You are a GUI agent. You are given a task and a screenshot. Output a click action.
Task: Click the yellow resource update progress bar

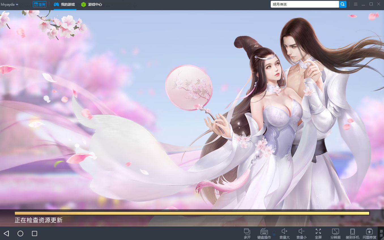(x=192, y=213)
